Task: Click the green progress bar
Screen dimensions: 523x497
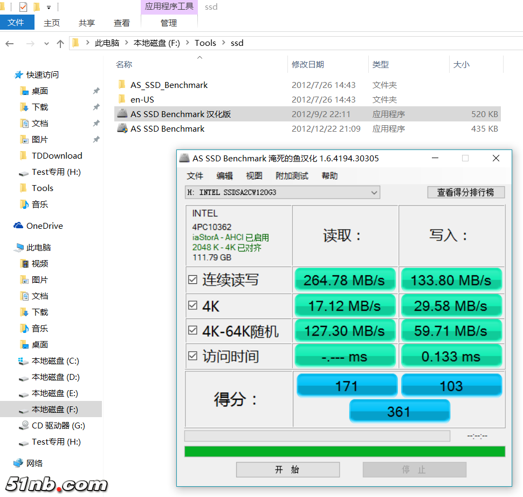Action: coord(345,451)
